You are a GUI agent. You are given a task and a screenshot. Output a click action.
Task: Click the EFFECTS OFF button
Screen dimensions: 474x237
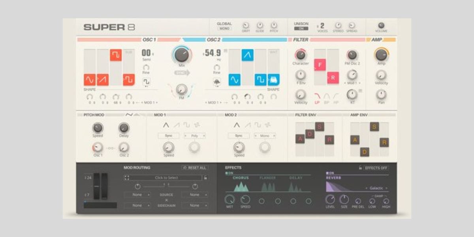376,168
